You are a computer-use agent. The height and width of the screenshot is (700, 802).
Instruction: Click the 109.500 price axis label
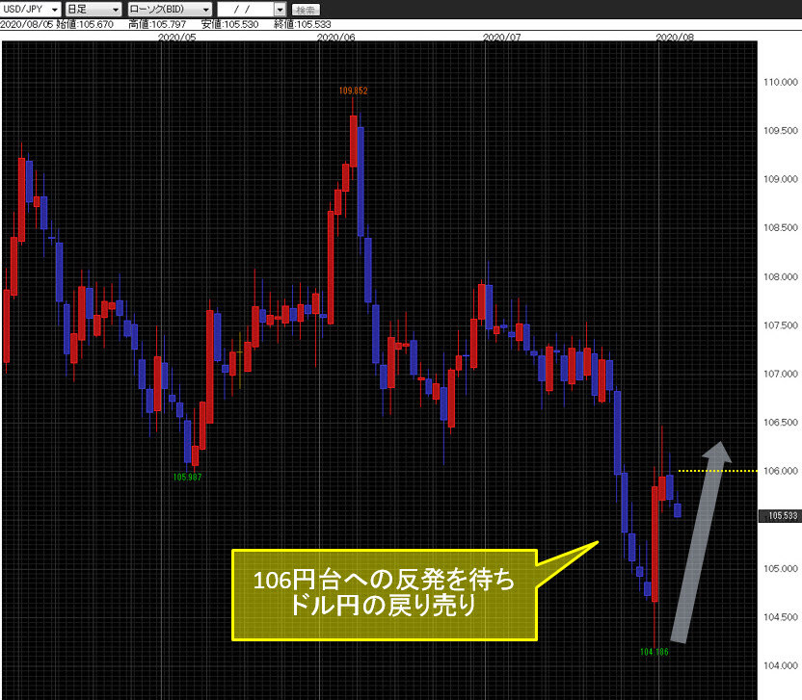click(x=781, y=130)
